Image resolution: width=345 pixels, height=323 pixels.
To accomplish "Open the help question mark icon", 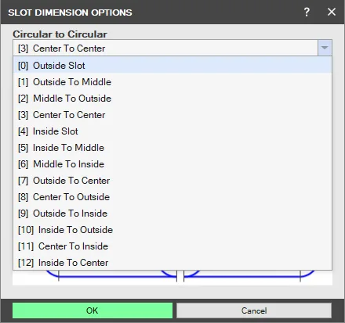I will [307, 12].
